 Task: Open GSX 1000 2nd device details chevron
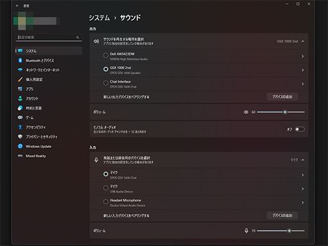tap(302, 70)
